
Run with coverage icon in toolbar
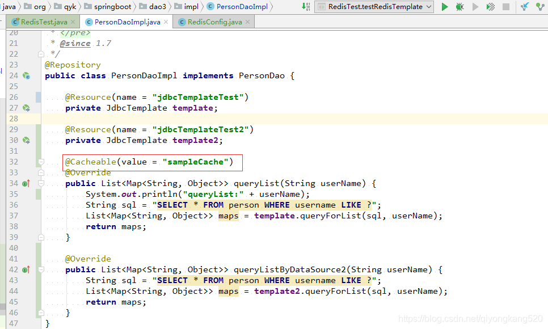click(491, 7)
